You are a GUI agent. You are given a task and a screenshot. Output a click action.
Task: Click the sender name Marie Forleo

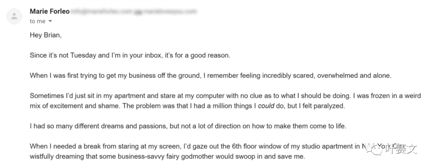click(x=50, y=12)
